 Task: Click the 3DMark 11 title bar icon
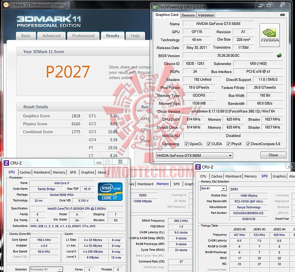tap(6, 5)
